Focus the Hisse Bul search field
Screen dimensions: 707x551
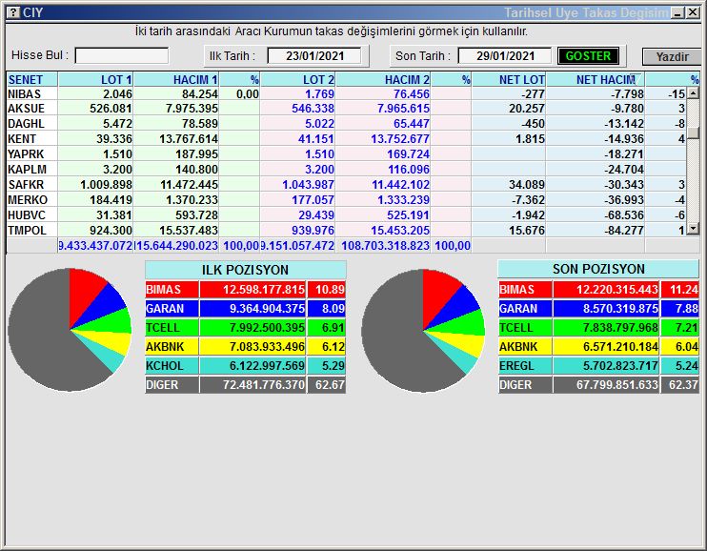click(x=122, y=56)
